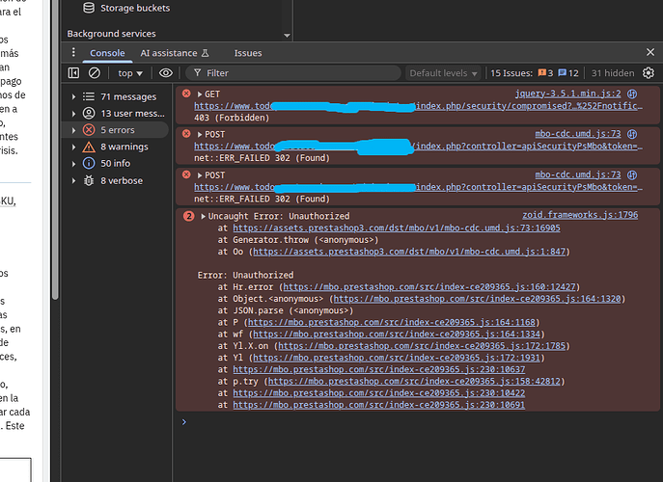Click the console prompt input line
Viewport: 663px width, 482px height.
click(417, 422)
